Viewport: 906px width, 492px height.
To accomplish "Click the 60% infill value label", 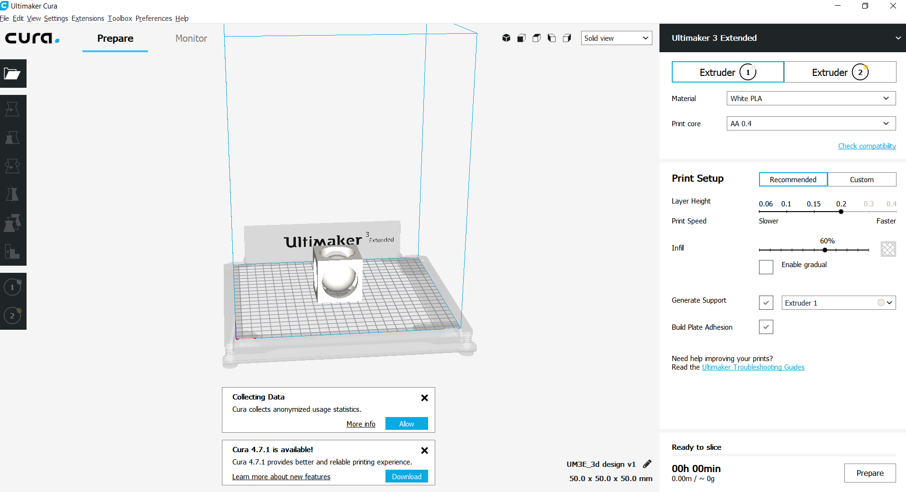I will tap(827, 241).
